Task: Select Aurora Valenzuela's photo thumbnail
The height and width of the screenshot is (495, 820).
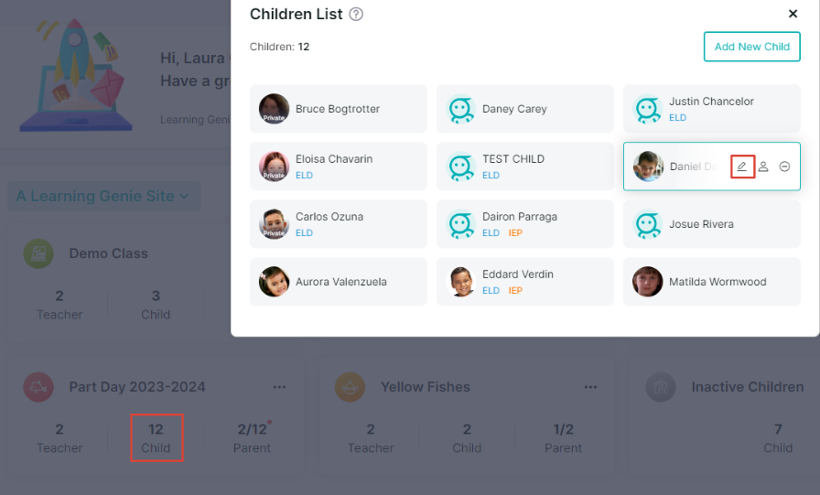Action: click(274, 282)
